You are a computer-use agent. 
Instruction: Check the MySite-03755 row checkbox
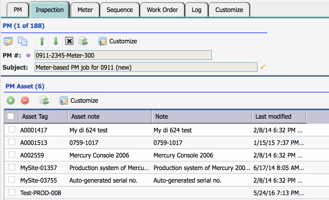click(x=12, y=180)
